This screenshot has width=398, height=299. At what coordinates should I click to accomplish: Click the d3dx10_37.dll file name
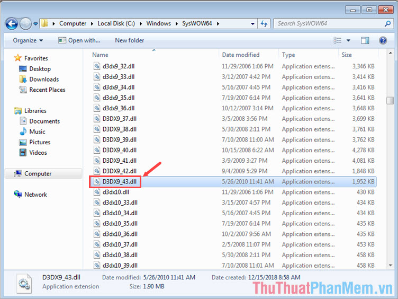120,244
